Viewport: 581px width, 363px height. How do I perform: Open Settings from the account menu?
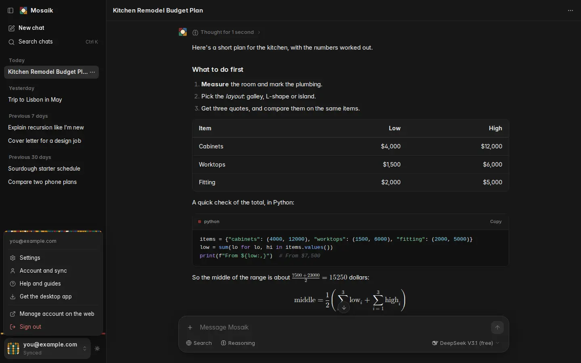click(53, 258)
